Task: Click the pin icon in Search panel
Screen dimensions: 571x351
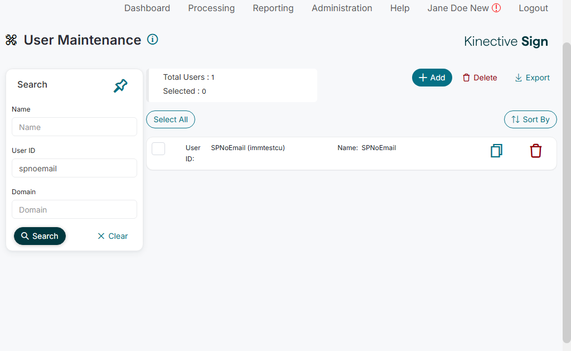Action: (120, 85)
